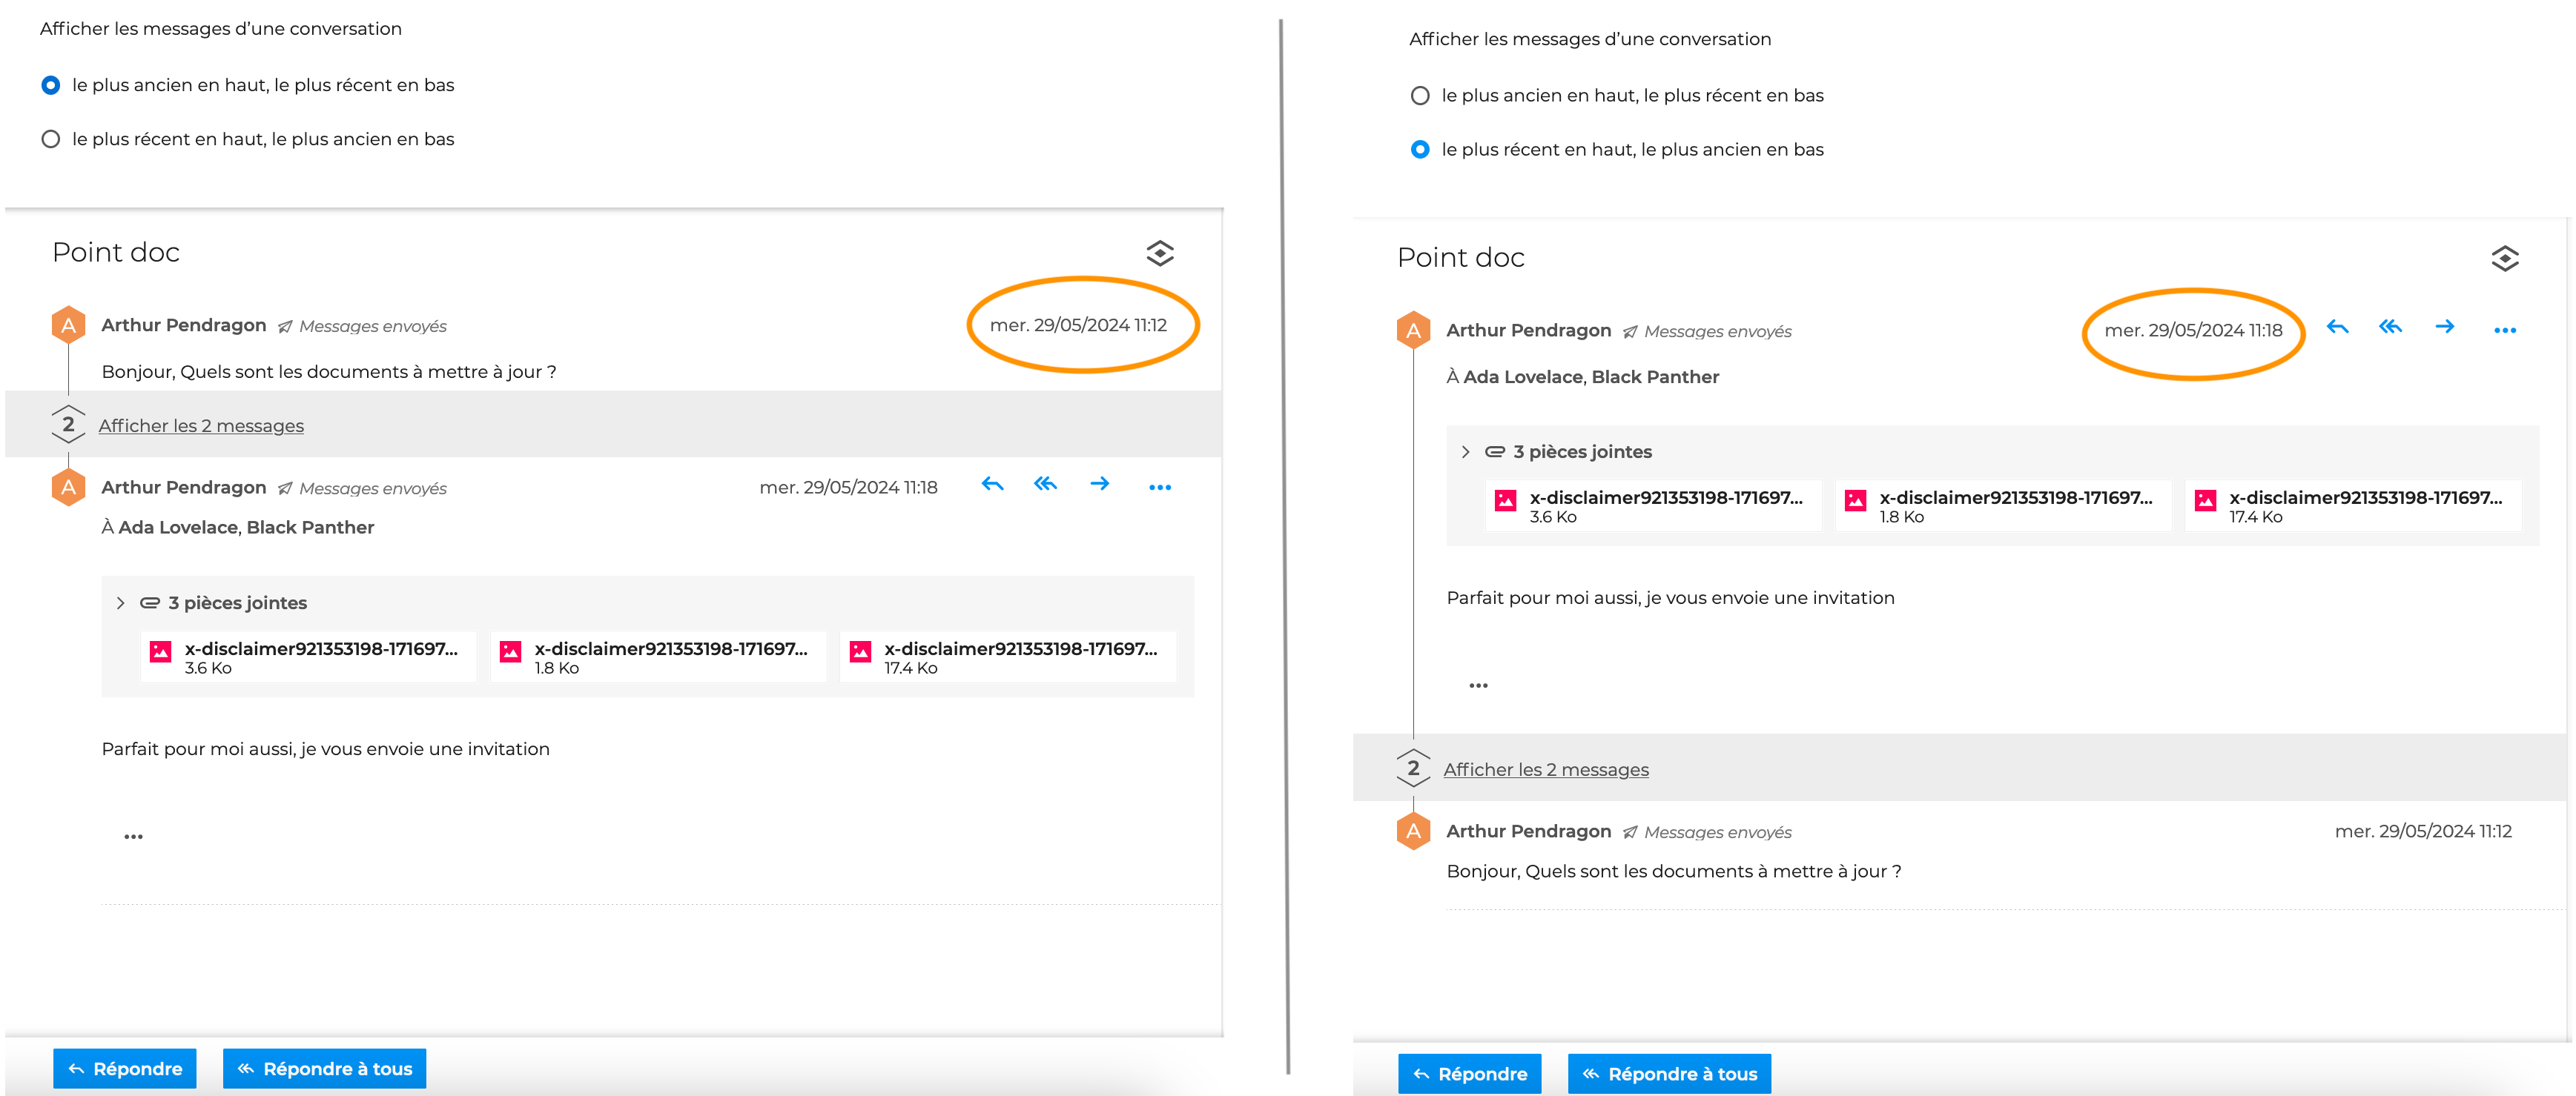Viewport: 2576px width, 1096px height.
Task: Click reply-all icon in right panel top message
Action: [x=2390, y=327]
